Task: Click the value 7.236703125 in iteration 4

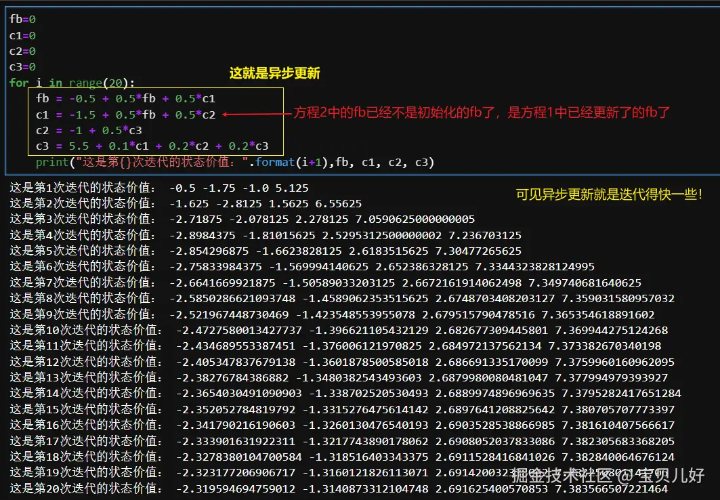Action: [485, 236]
